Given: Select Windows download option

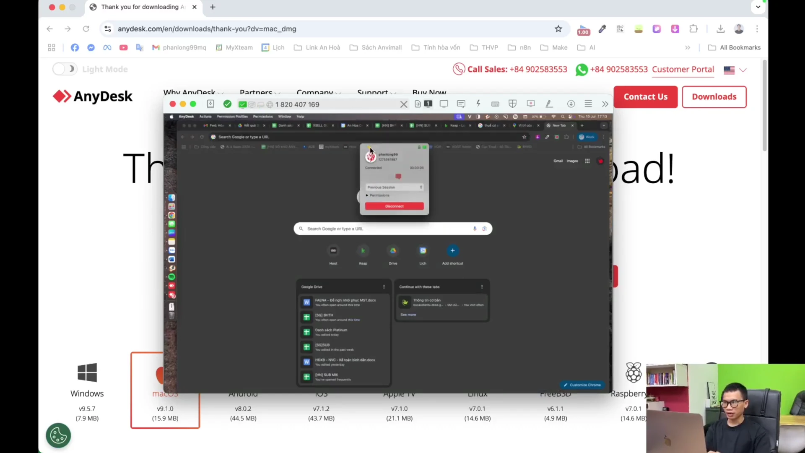Looking at the screenshot, I should [x=87, y=391].
